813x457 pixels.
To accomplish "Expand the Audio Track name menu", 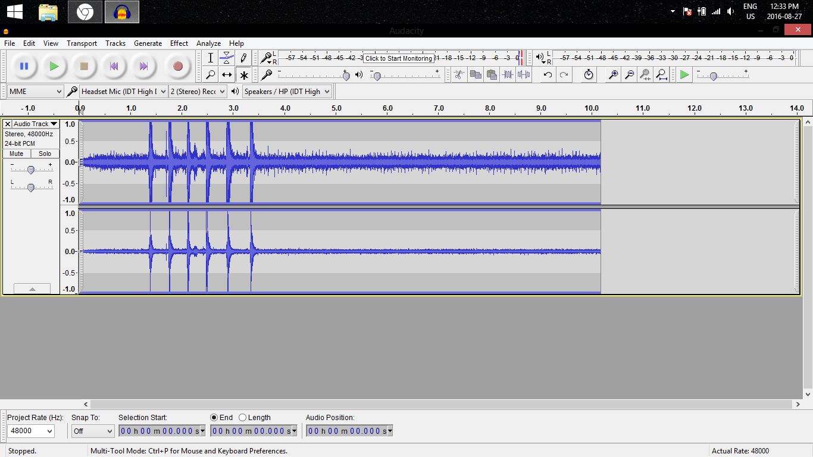I will 36,124.
